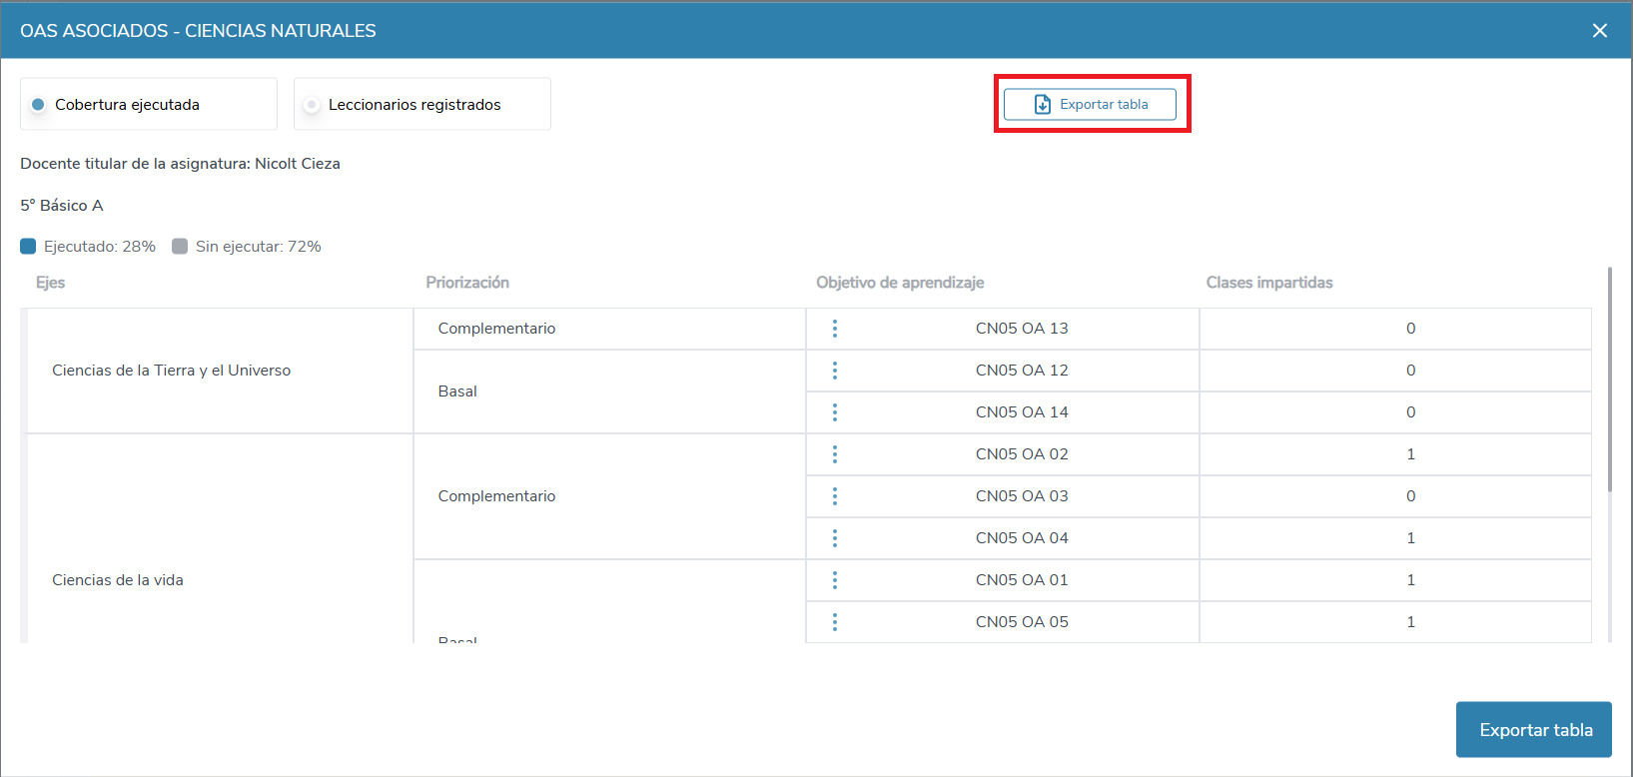The width and height of the screenshot is (1633, 777).
Task: Open options menu for CN05 OA 04
Action: (x=835, y=538)
